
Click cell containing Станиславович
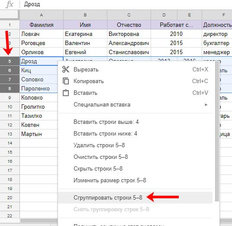pos(129,52)
